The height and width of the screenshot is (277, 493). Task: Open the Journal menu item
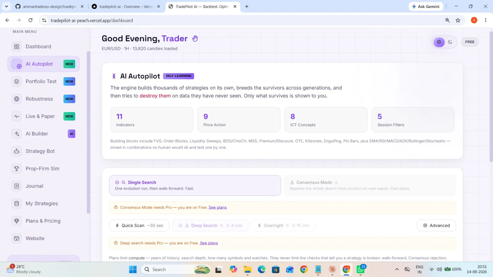pos(43,186)
